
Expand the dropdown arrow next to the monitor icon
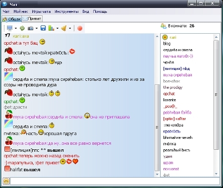(16, 28)
